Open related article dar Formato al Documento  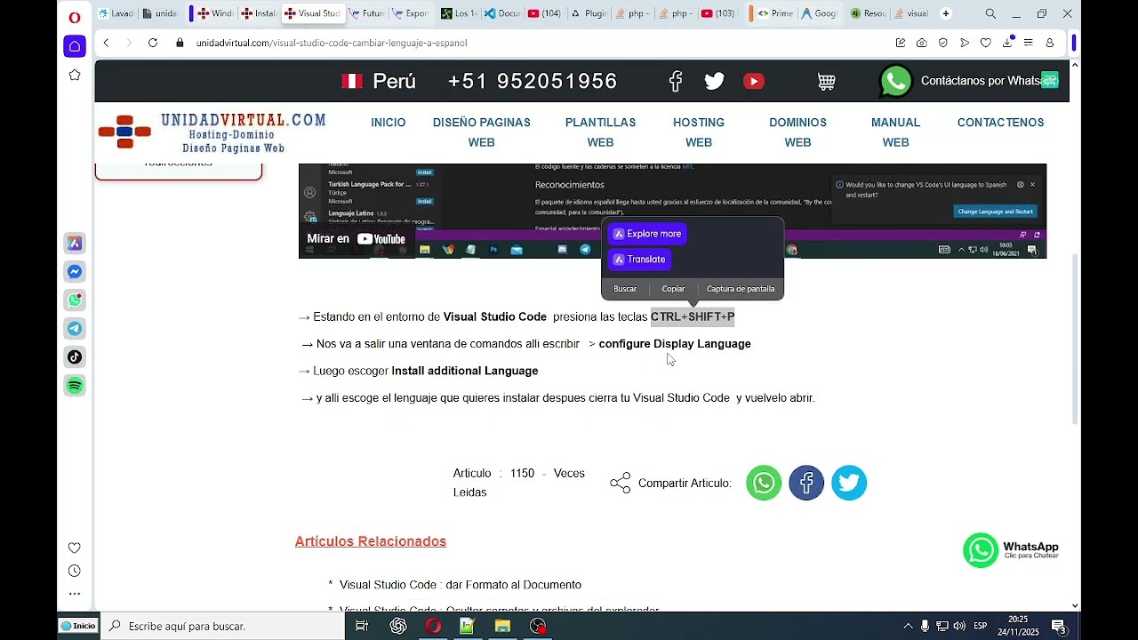(x=460, y=585)
